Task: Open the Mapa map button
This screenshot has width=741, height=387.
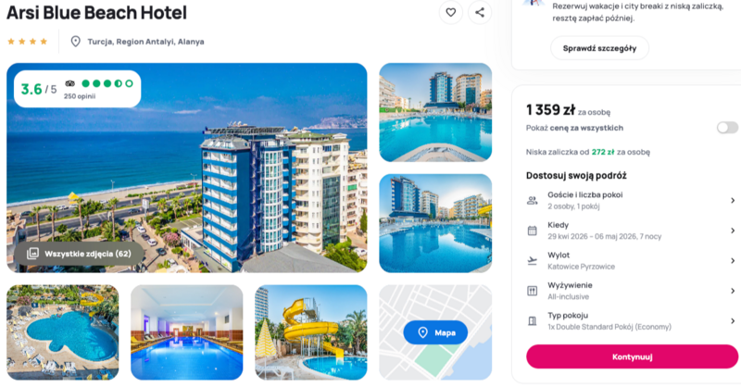Action: click(435, 332)
